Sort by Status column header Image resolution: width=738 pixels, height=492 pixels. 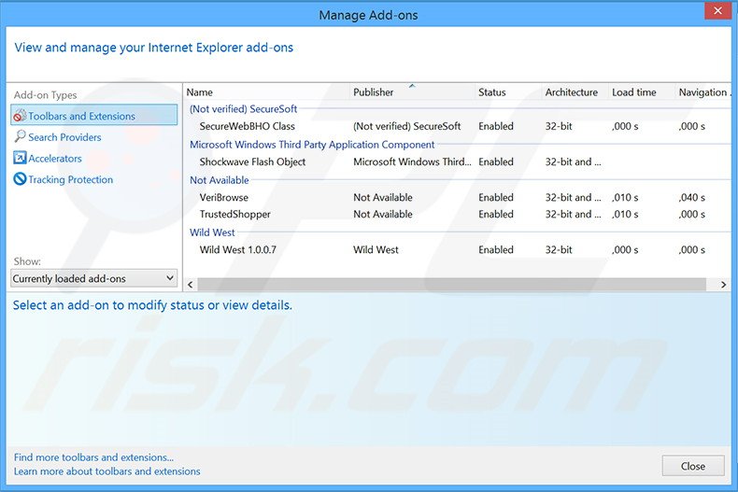(x=508, y=92)
